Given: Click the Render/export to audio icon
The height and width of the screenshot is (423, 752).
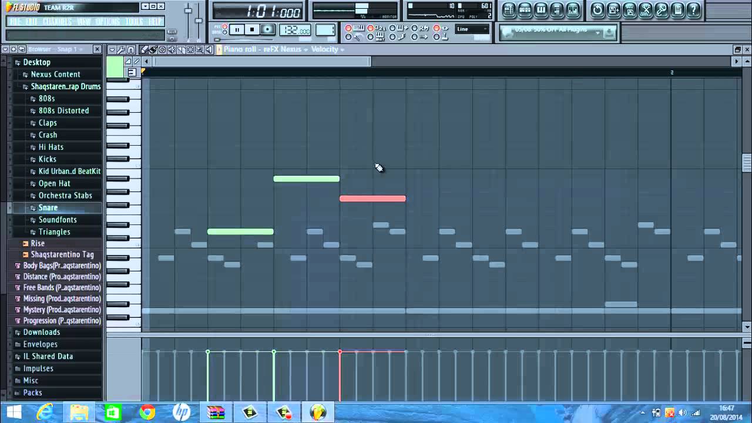Looking at the screenshot, I should (629, 9).
